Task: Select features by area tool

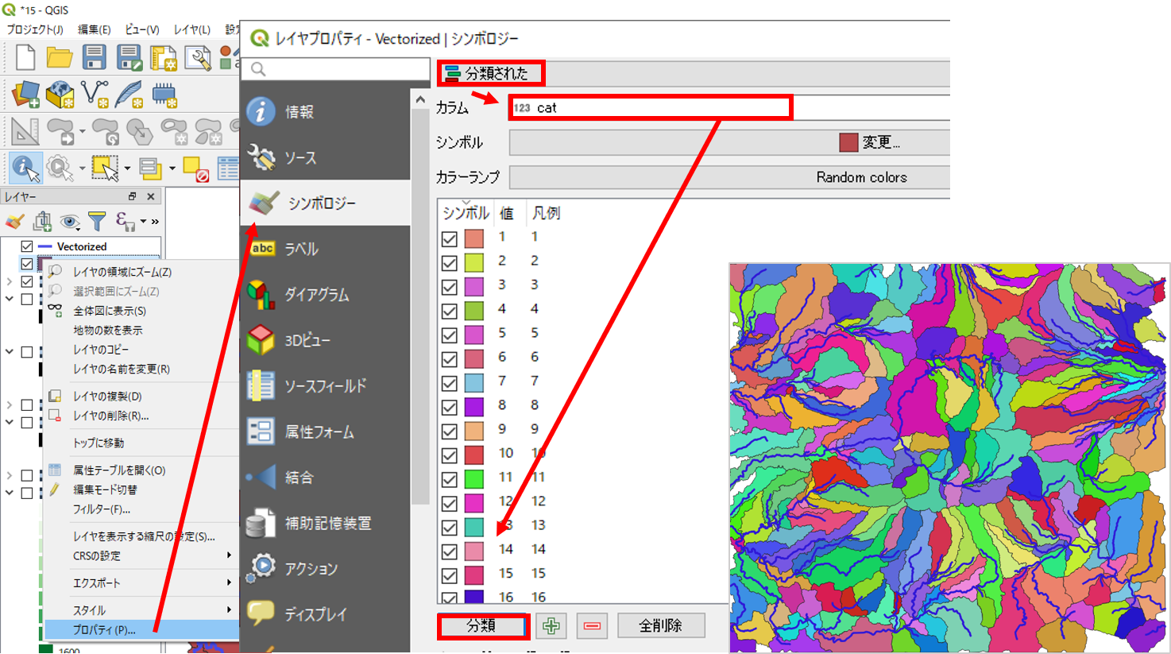Action: pos(104,168)
